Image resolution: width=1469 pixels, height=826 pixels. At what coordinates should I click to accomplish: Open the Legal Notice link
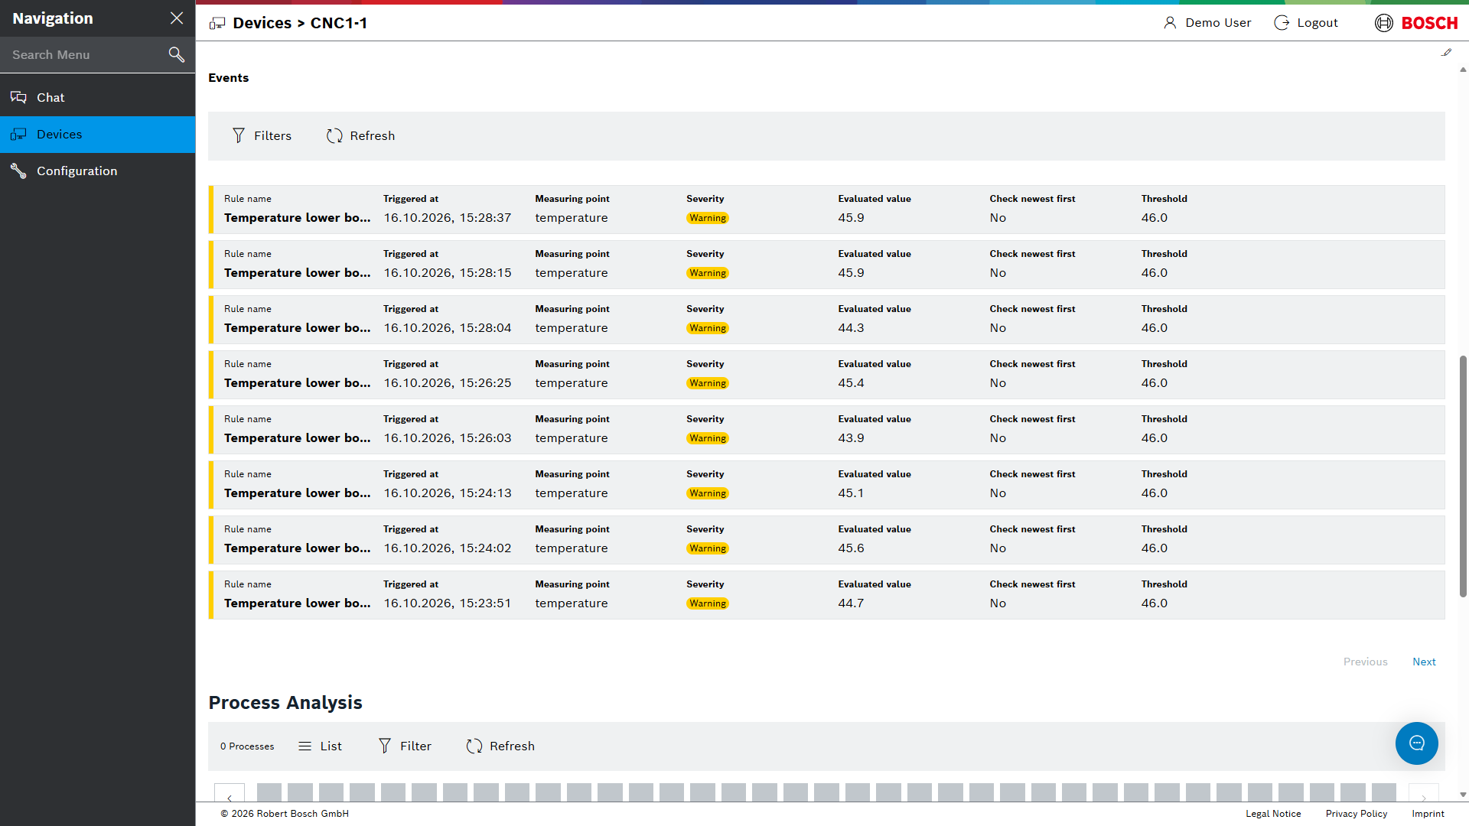point(1273,814)
